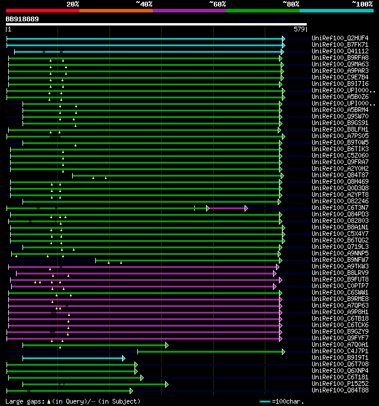Click the UniRef100_O82246 label
The image size is (379, 406).
340,201
